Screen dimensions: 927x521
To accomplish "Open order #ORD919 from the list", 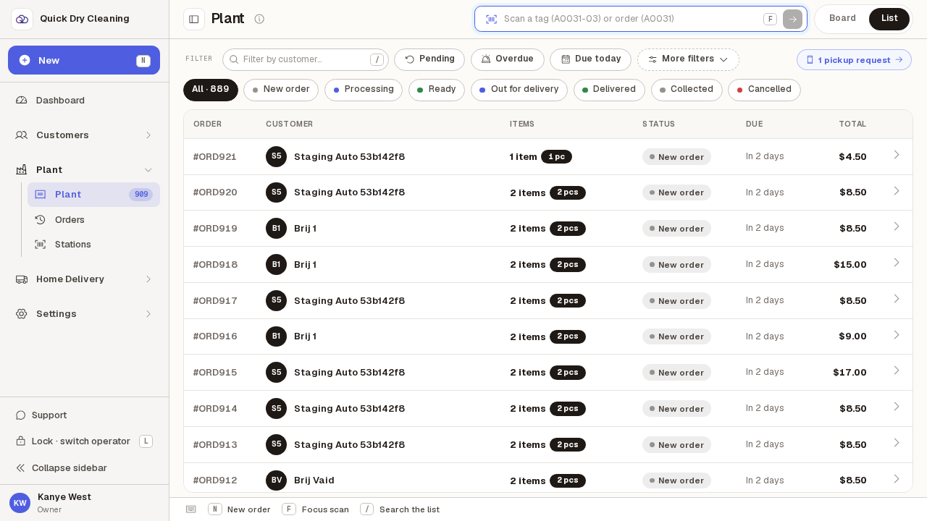I will (548, 229).
